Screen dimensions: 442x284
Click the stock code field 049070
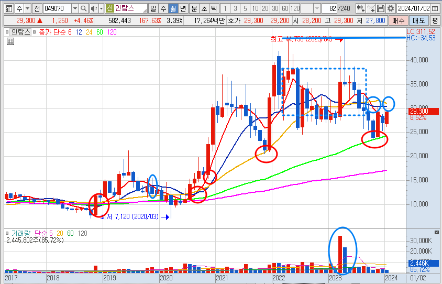point(57,8)
